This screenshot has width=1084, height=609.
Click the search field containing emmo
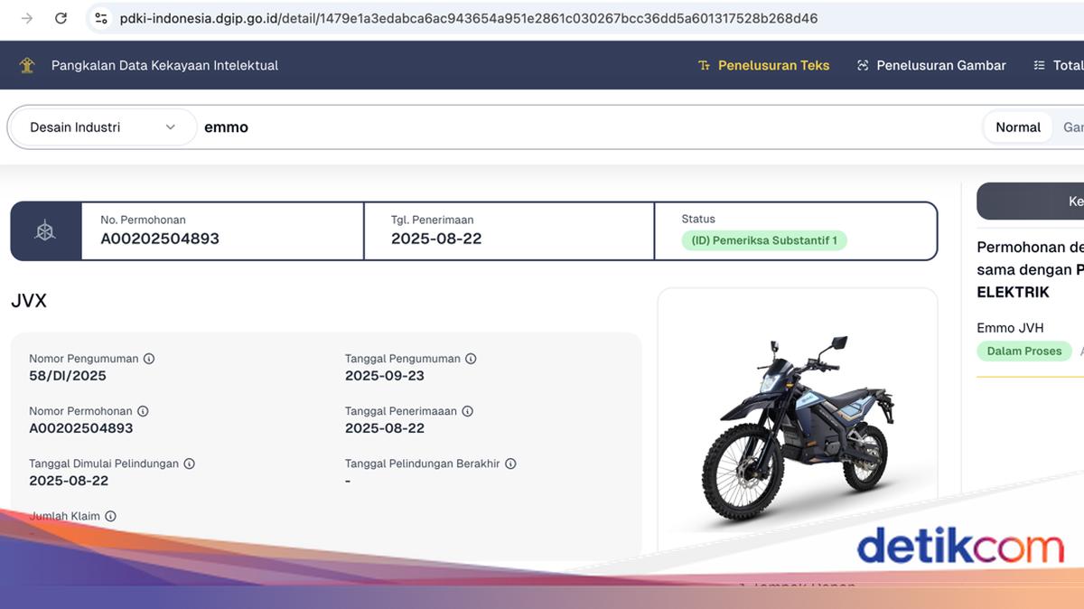click(361, 126)
